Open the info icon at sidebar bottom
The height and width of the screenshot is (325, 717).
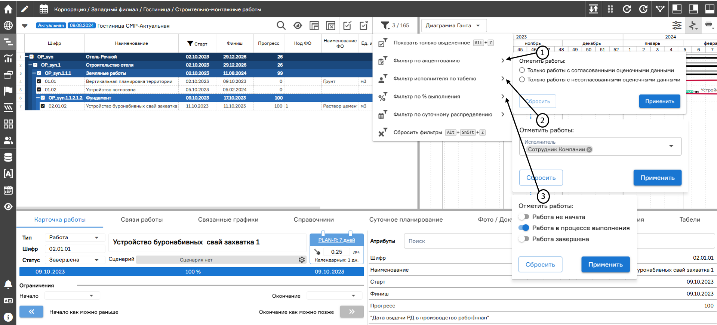tap(8, 317)
